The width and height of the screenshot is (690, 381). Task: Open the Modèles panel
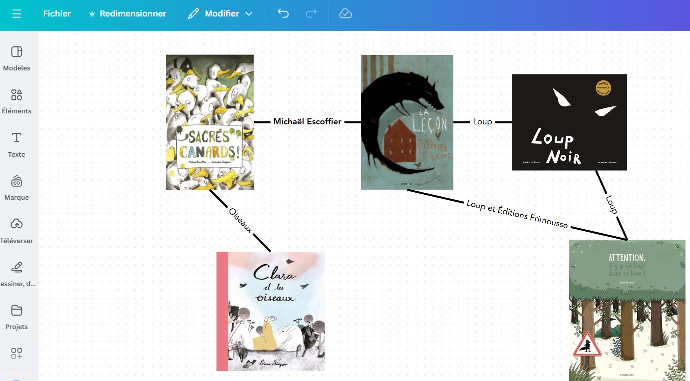pyautogui.click(x=16, y=58)
